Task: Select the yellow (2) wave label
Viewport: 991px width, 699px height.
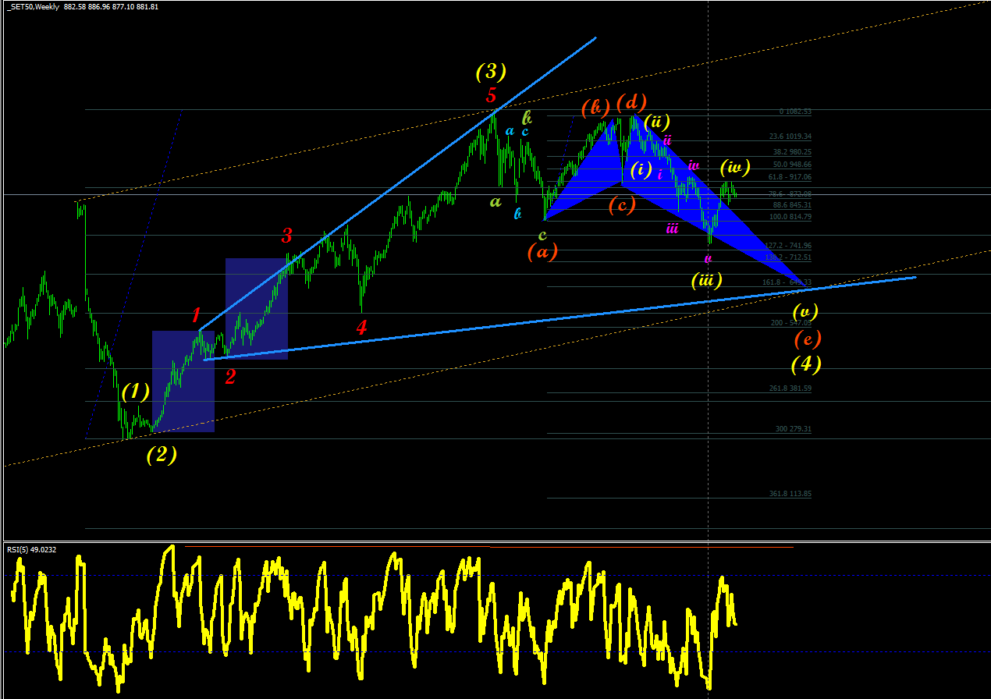Action: tap(162, 455)
